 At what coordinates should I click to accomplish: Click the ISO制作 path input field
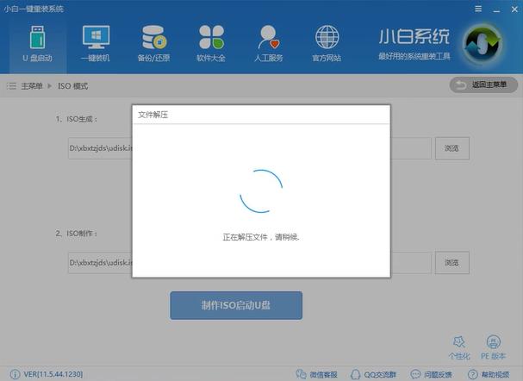click(250, 263)
